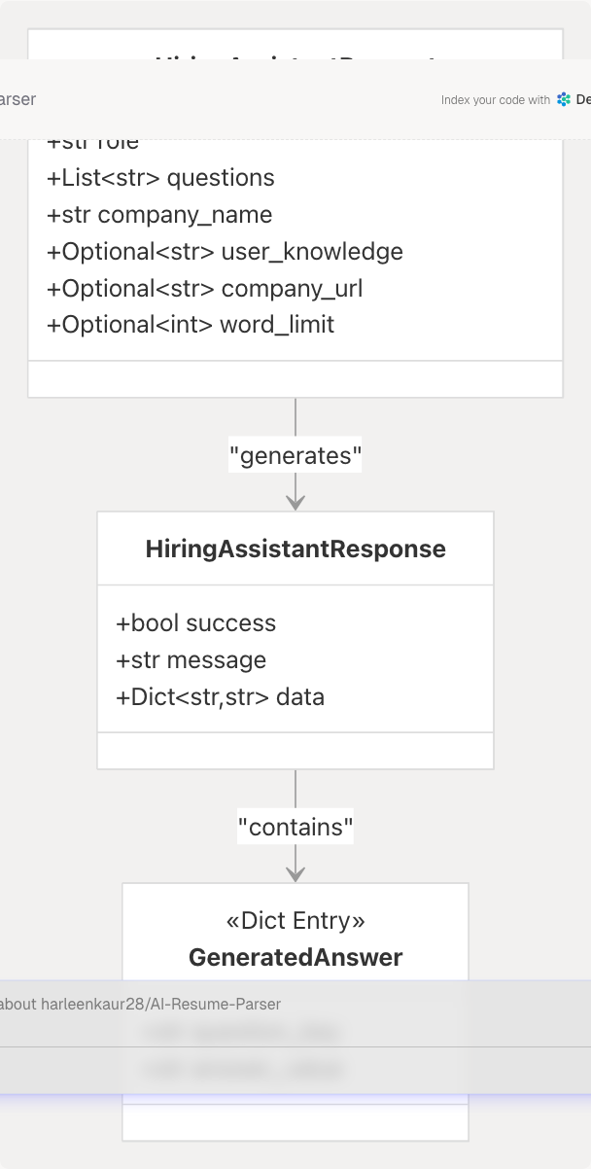The height and width of the screenshot is (1169, 591).
Task: Click the arrowhead pointing to HiringAssistantResponse
Action: click(x=295, y=502)
